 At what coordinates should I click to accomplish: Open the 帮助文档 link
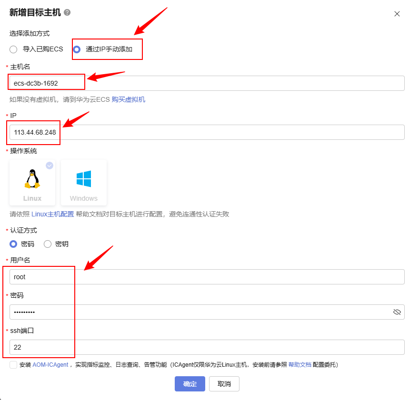click(299, 364)
